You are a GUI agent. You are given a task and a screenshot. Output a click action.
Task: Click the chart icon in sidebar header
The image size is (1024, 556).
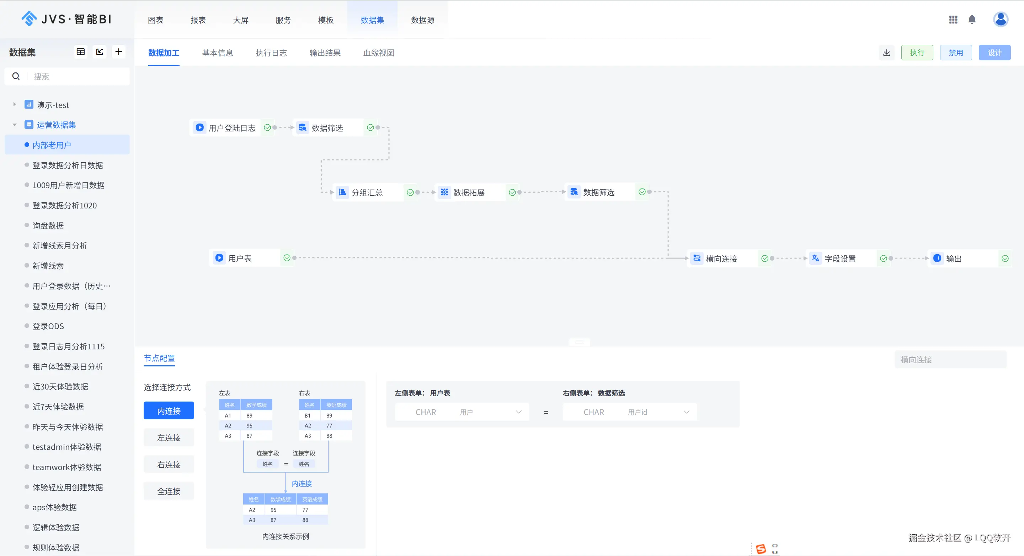click(100, 52)
